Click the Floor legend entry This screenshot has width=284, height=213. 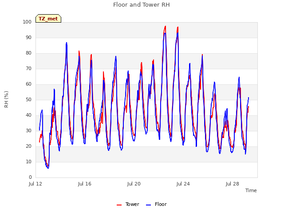point(156,204)
